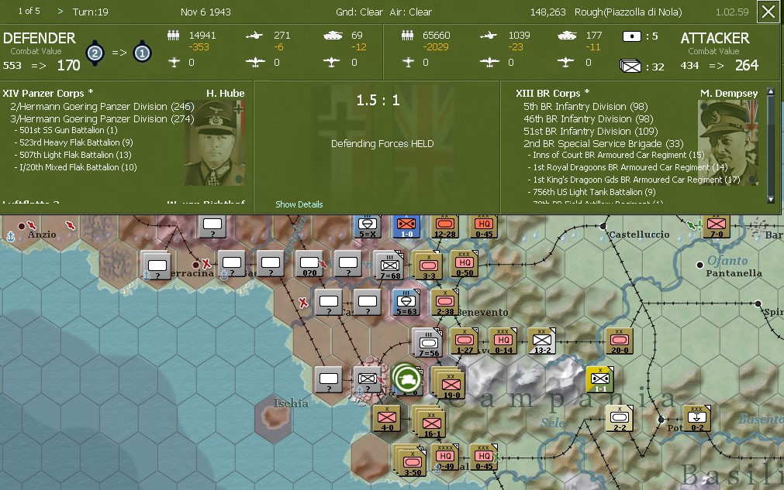
Task: Click defender fort level 1 badge
Action: pos(142,53)
